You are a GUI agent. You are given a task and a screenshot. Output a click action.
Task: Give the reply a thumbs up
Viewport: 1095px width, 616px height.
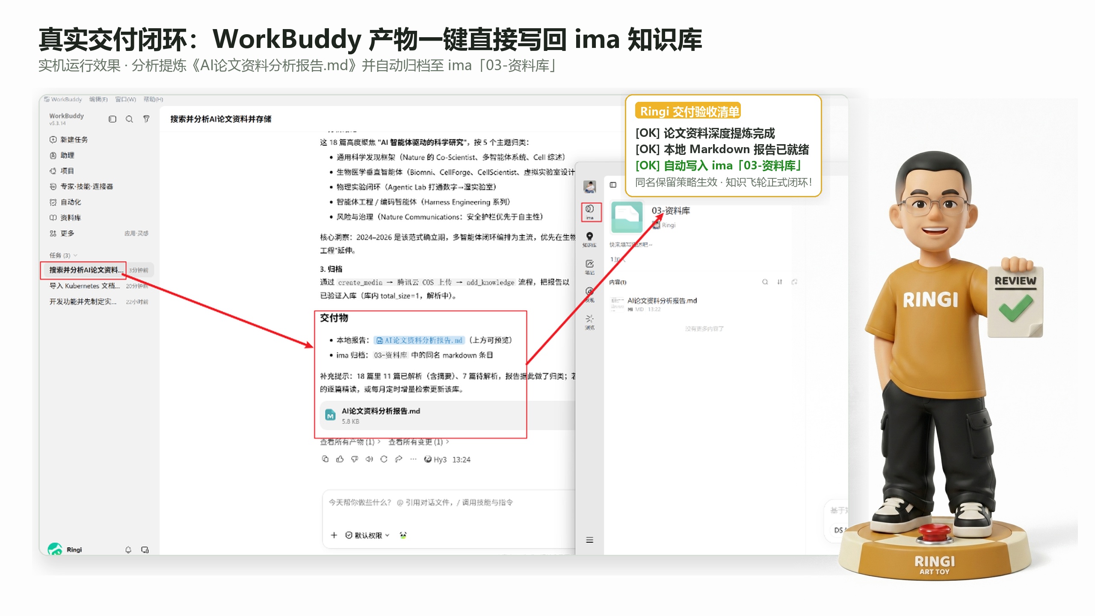tap(340, 459)
